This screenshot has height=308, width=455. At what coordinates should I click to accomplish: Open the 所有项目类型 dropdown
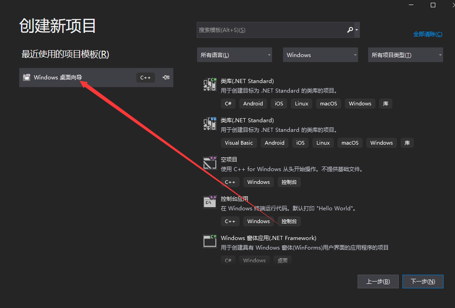[405, 55]
